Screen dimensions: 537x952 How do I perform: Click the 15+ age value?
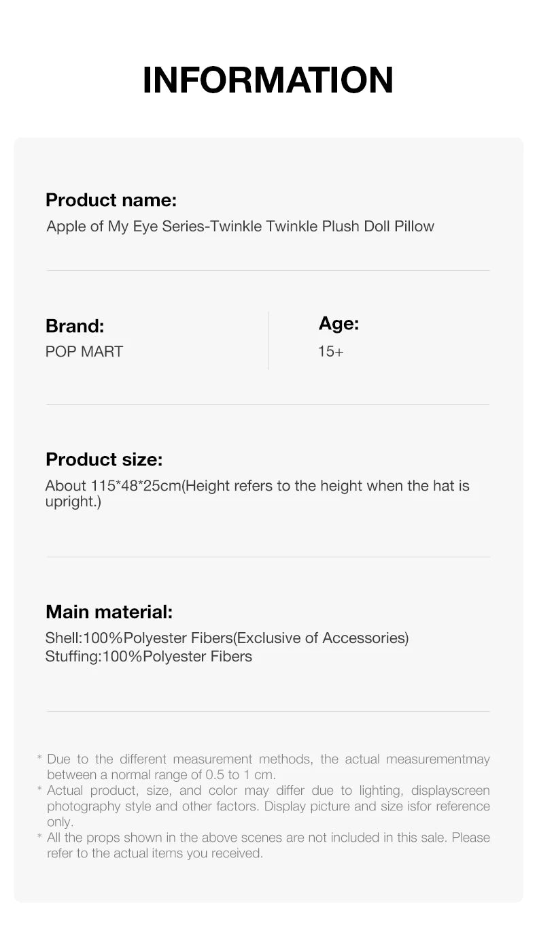tap(330, 352)
